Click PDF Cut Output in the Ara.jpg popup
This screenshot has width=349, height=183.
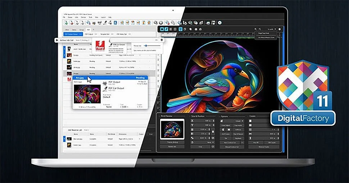point(116,88)
